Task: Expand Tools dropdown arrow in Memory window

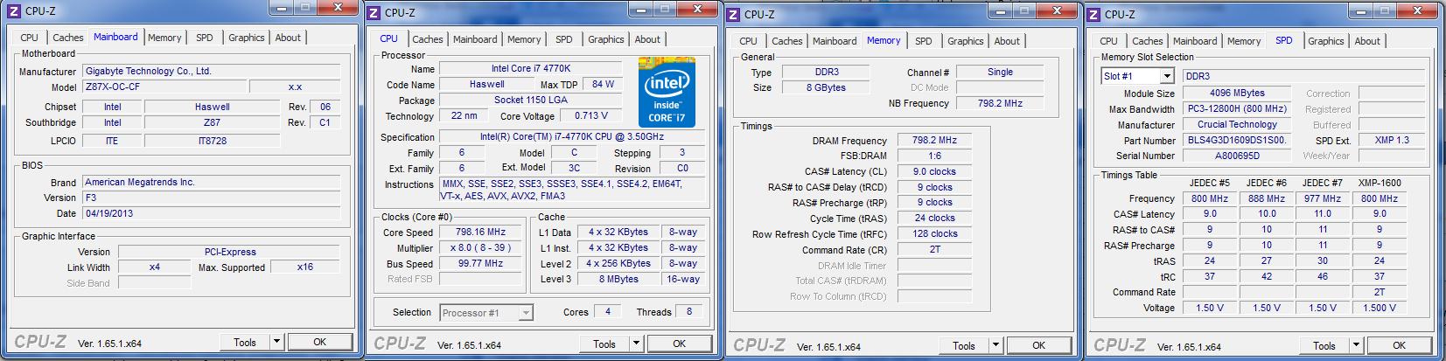Action: [995, 346]
